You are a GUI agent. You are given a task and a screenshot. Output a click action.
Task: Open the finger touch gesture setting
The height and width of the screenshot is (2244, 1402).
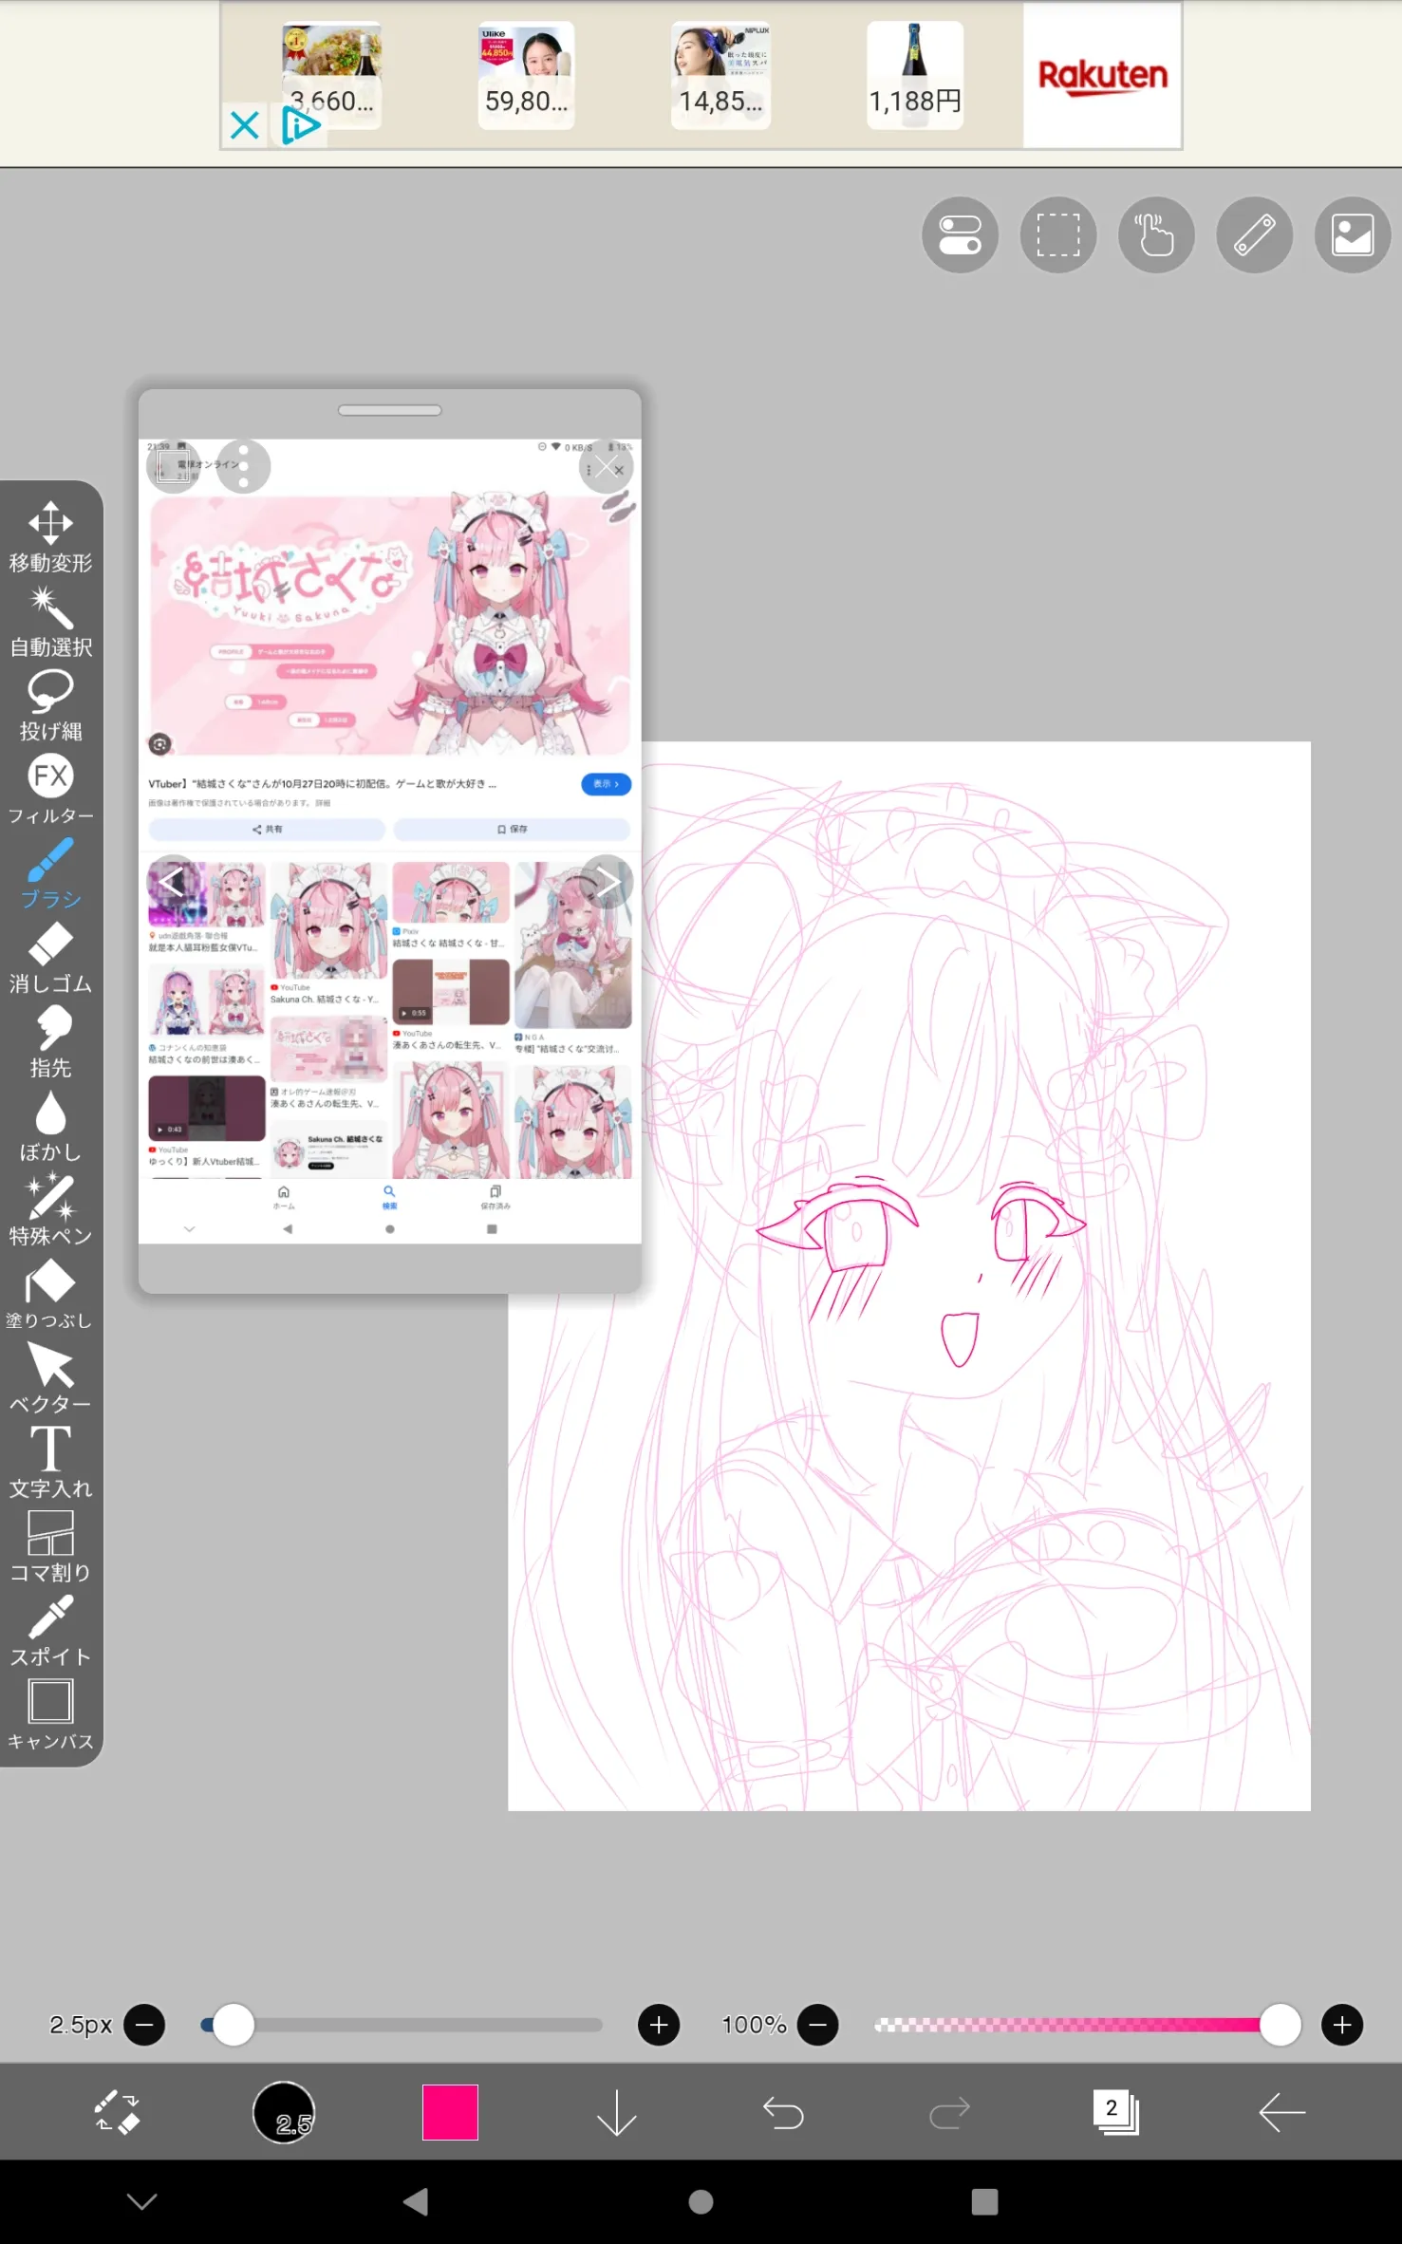coord(1156,235)
